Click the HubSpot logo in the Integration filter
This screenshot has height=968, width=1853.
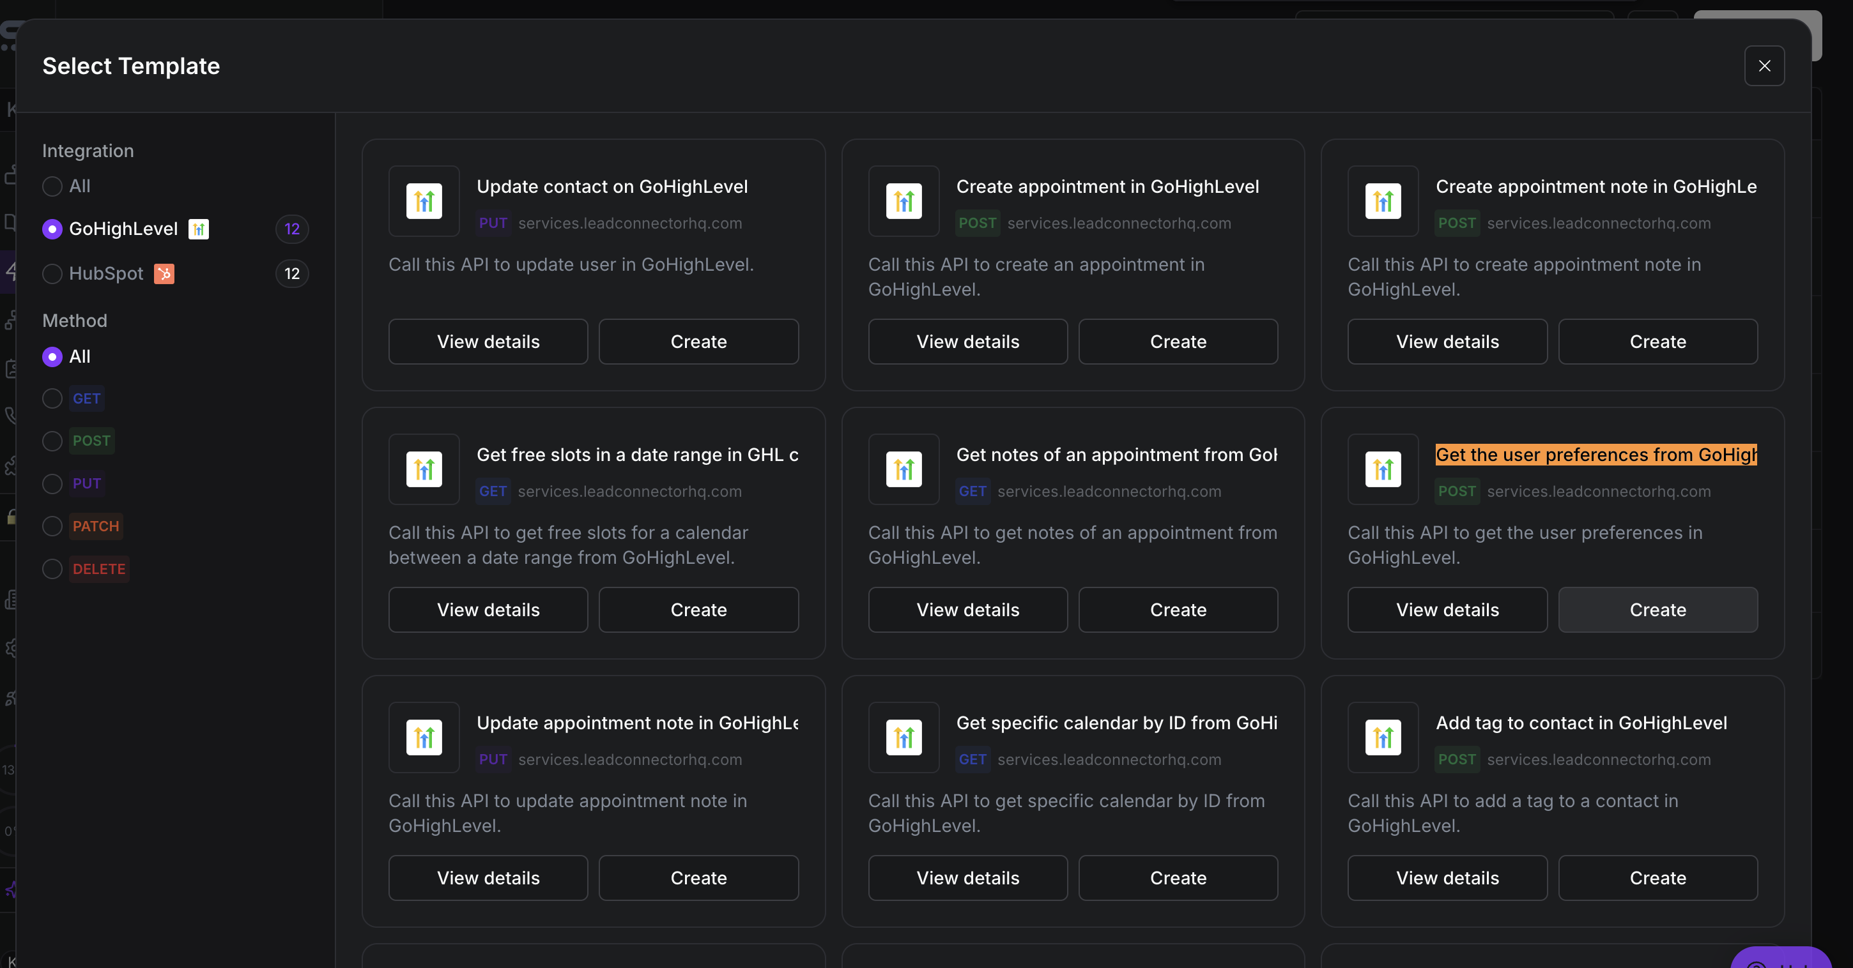pos(164,274)
